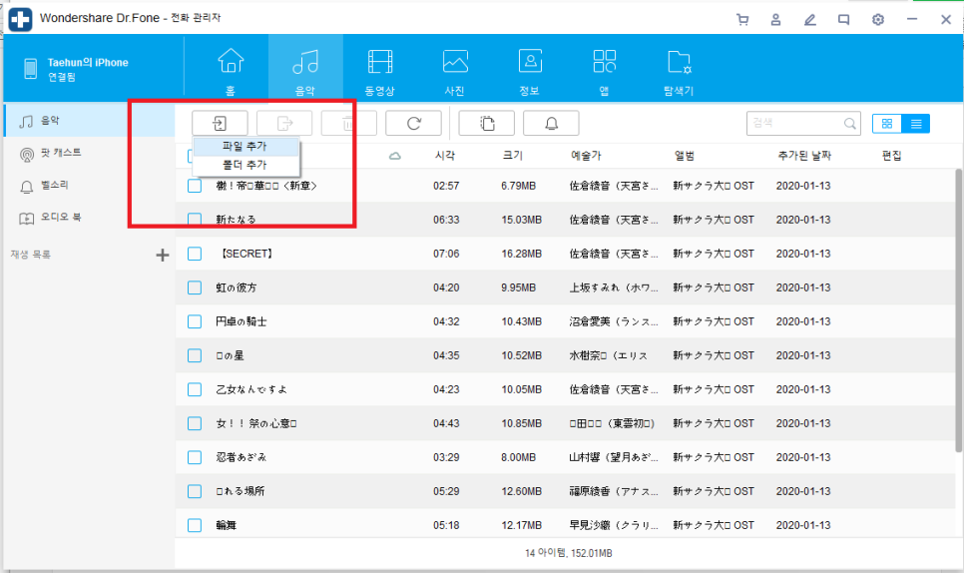Open the 홈 (Home) tab
This screenshot has height=573, width=964.
click(x=231, y=71)
